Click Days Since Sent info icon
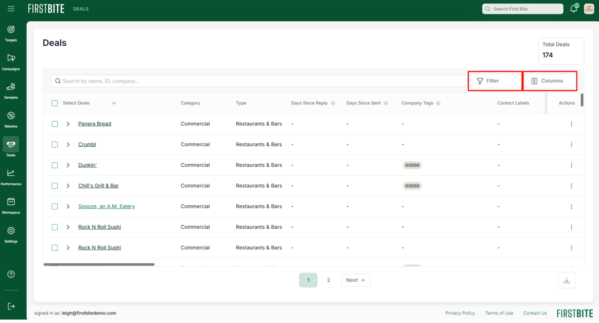 pyautogui.click(x=386, y=103)
